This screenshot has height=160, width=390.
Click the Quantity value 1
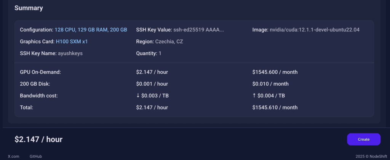[x=160, y=53]
